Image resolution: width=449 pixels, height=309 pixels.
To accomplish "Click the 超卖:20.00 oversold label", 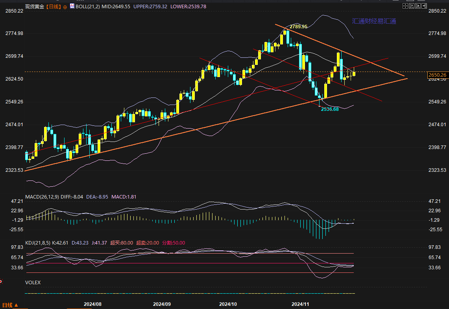I will point(148,243).
